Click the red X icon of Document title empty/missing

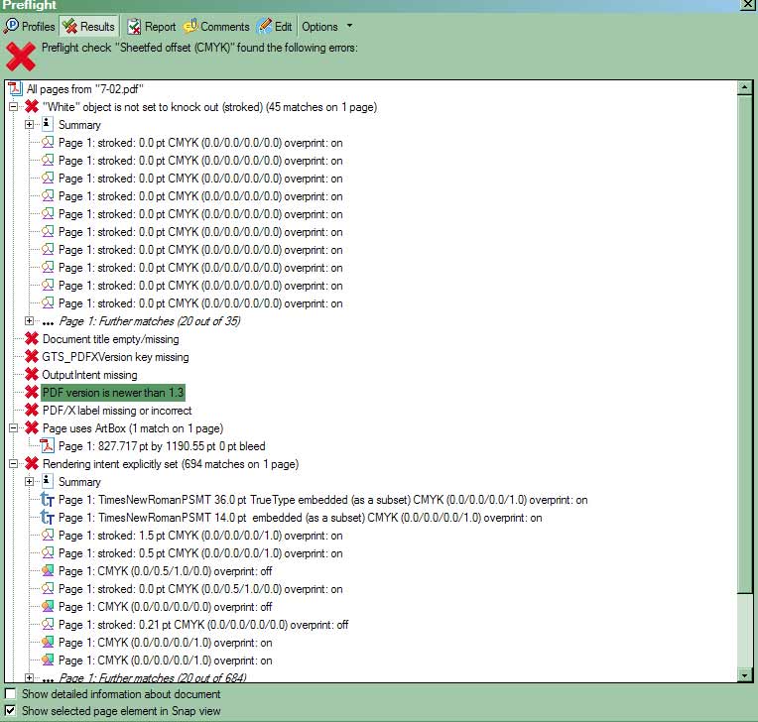[32, 339]
